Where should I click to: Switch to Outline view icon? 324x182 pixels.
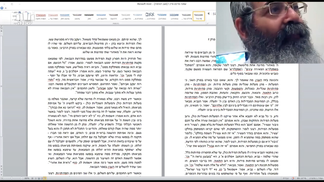click(x=36, y=178)
